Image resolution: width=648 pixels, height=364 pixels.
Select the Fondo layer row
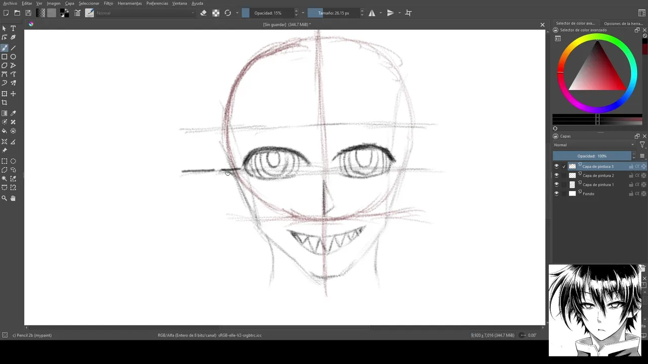point(600,194)
